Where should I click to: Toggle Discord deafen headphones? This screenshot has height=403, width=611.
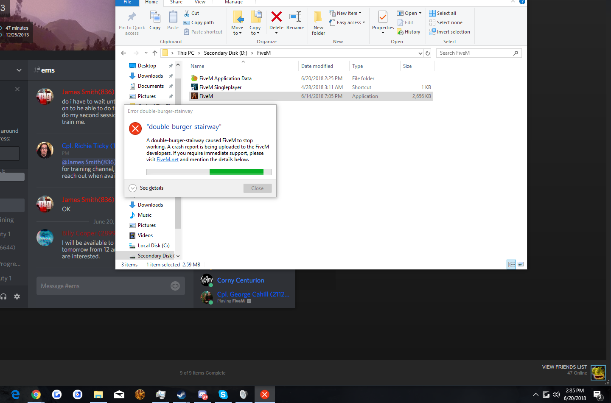coord(3,297)
